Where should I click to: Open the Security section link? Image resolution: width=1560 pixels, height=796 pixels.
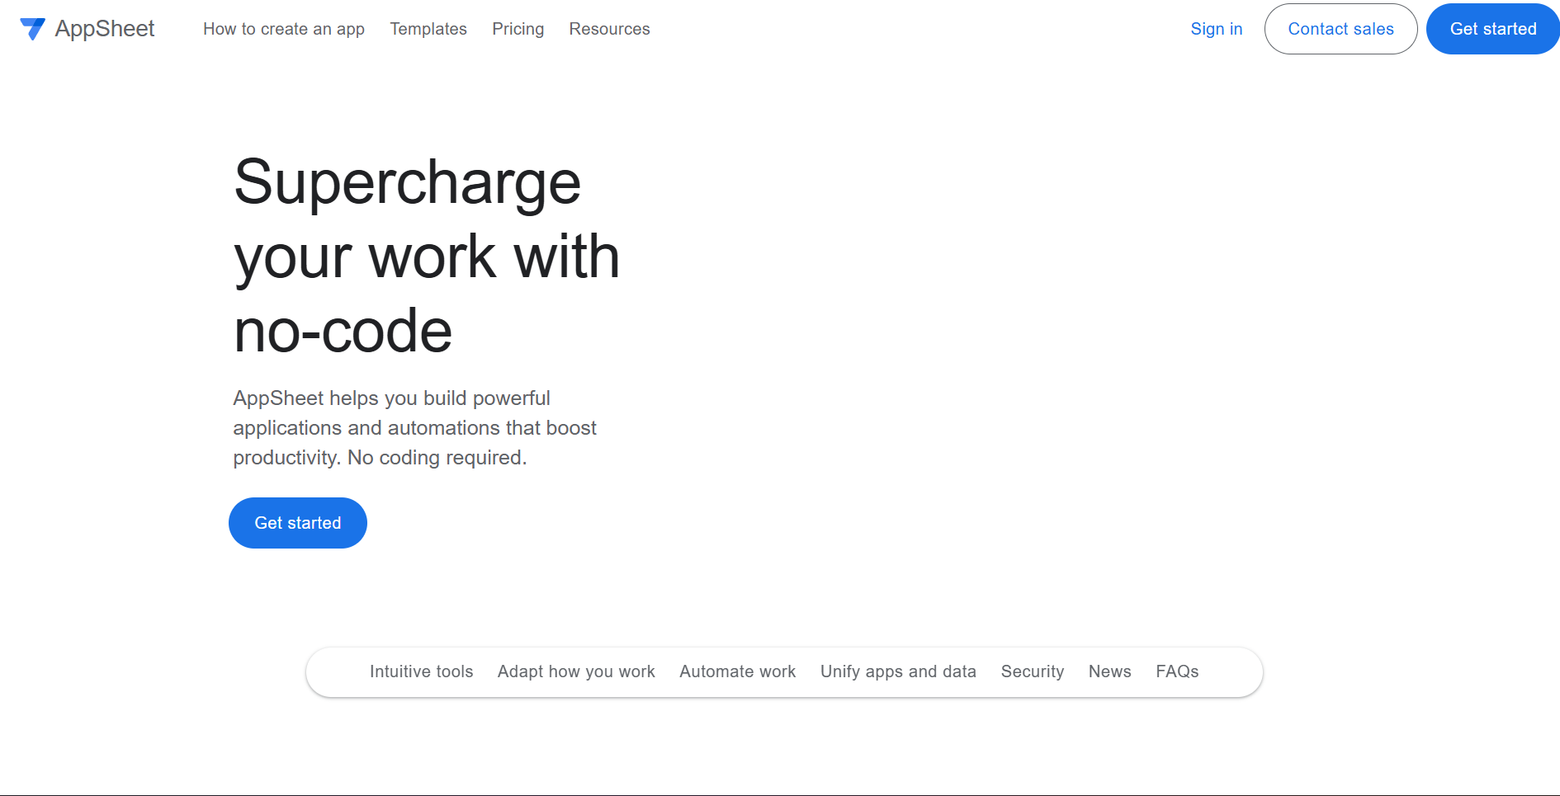tap(1033, 671)
